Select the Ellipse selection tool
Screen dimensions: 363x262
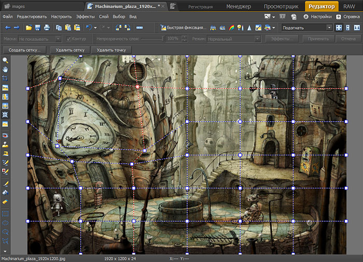(5, 223)
